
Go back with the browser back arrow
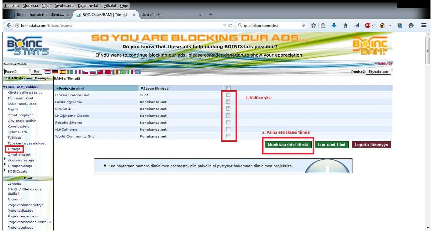pyautogui.click(x=9, y=25)
